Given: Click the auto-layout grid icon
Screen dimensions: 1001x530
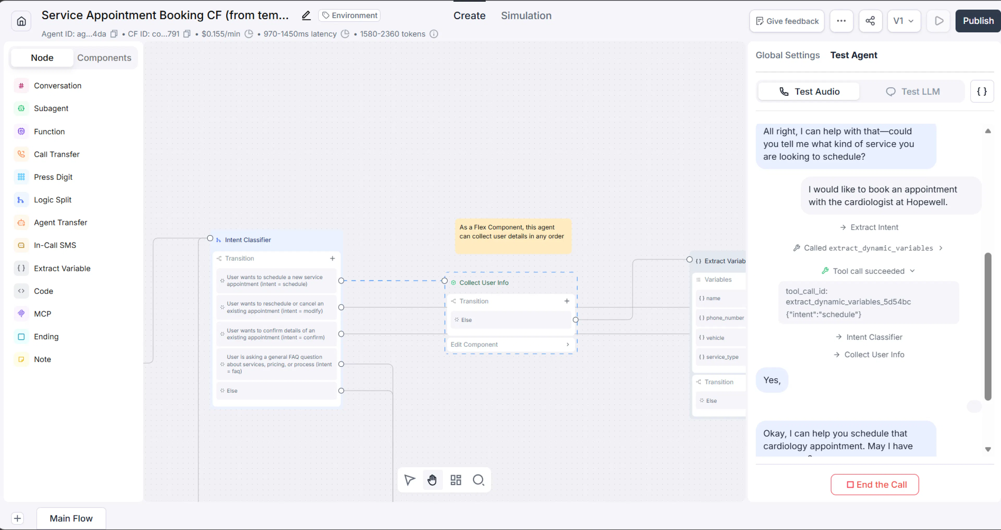Looking at the screenshot, I should click(x=455, y=480).
